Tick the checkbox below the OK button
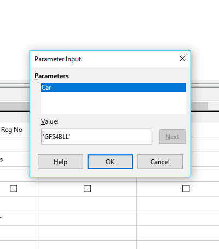The width and height of the screenshot is (219, 249). pos(87,189)
